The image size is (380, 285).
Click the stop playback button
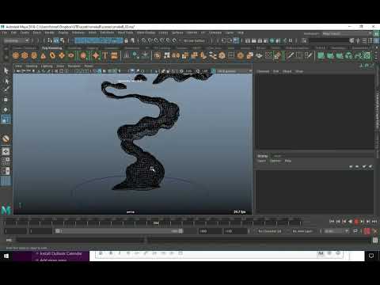pyautogui.click(x=356, y=222)
